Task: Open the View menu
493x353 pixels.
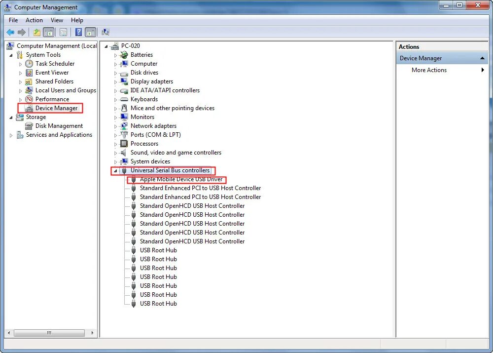Action: click(57, 20)
